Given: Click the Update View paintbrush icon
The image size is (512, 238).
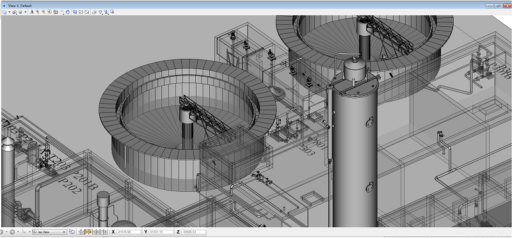Looking at the screenshot, I should pyautogui.click(x=32, y=12).
